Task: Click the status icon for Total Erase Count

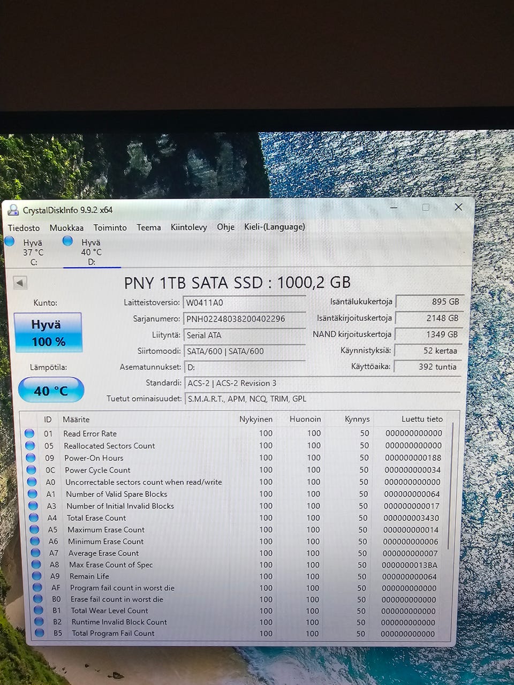Action: tap(34, 518)
